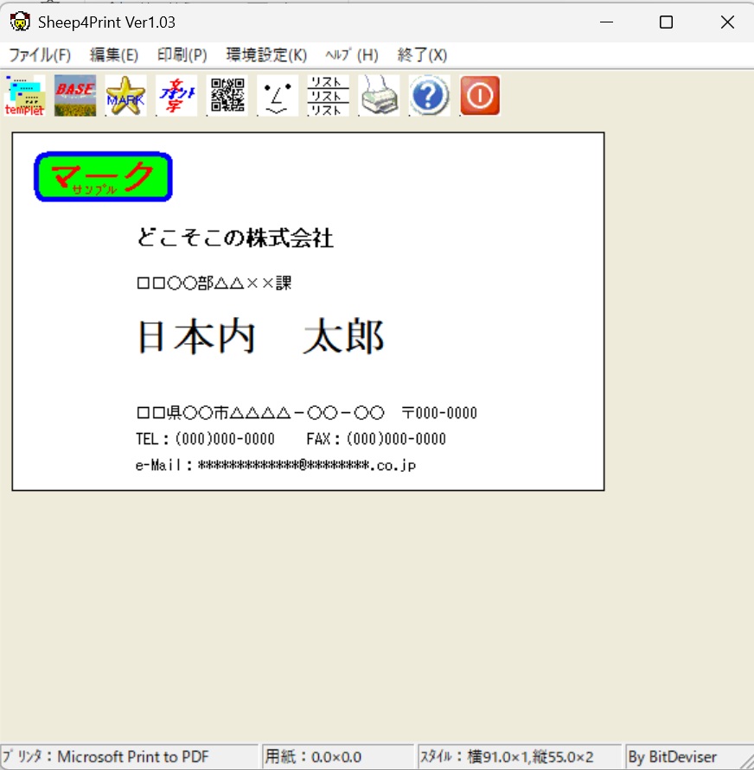Click the printer icon in toolbar
Image resolution: width=754 pixels, height=770 pixels.
[379, 96]
